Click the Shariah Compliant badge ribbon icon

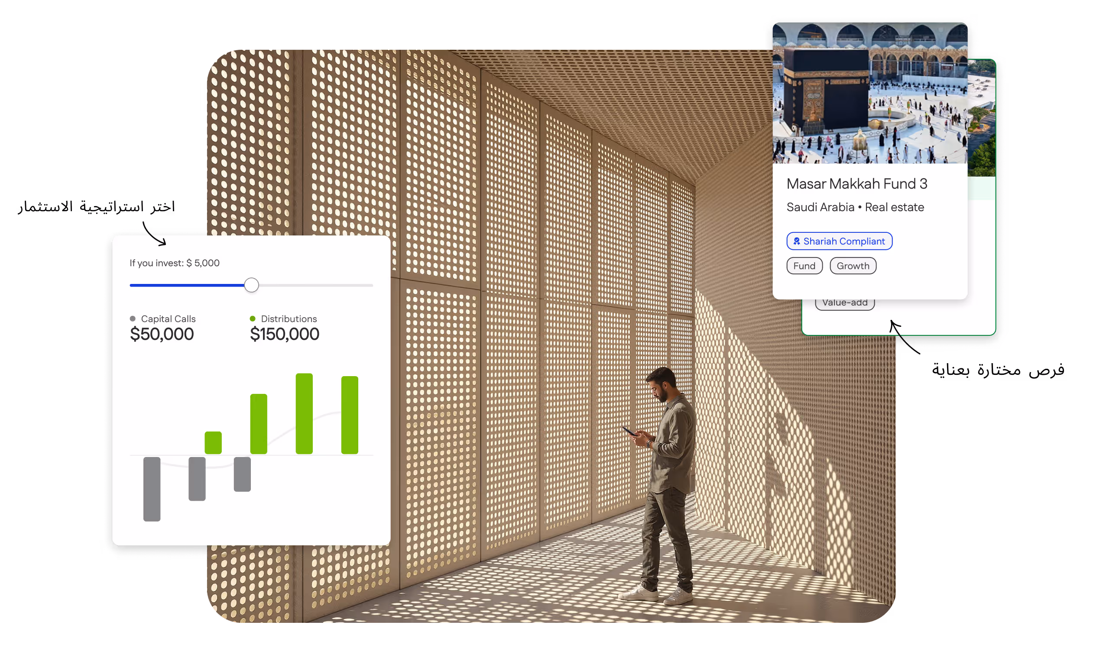[x=797, y=241]
